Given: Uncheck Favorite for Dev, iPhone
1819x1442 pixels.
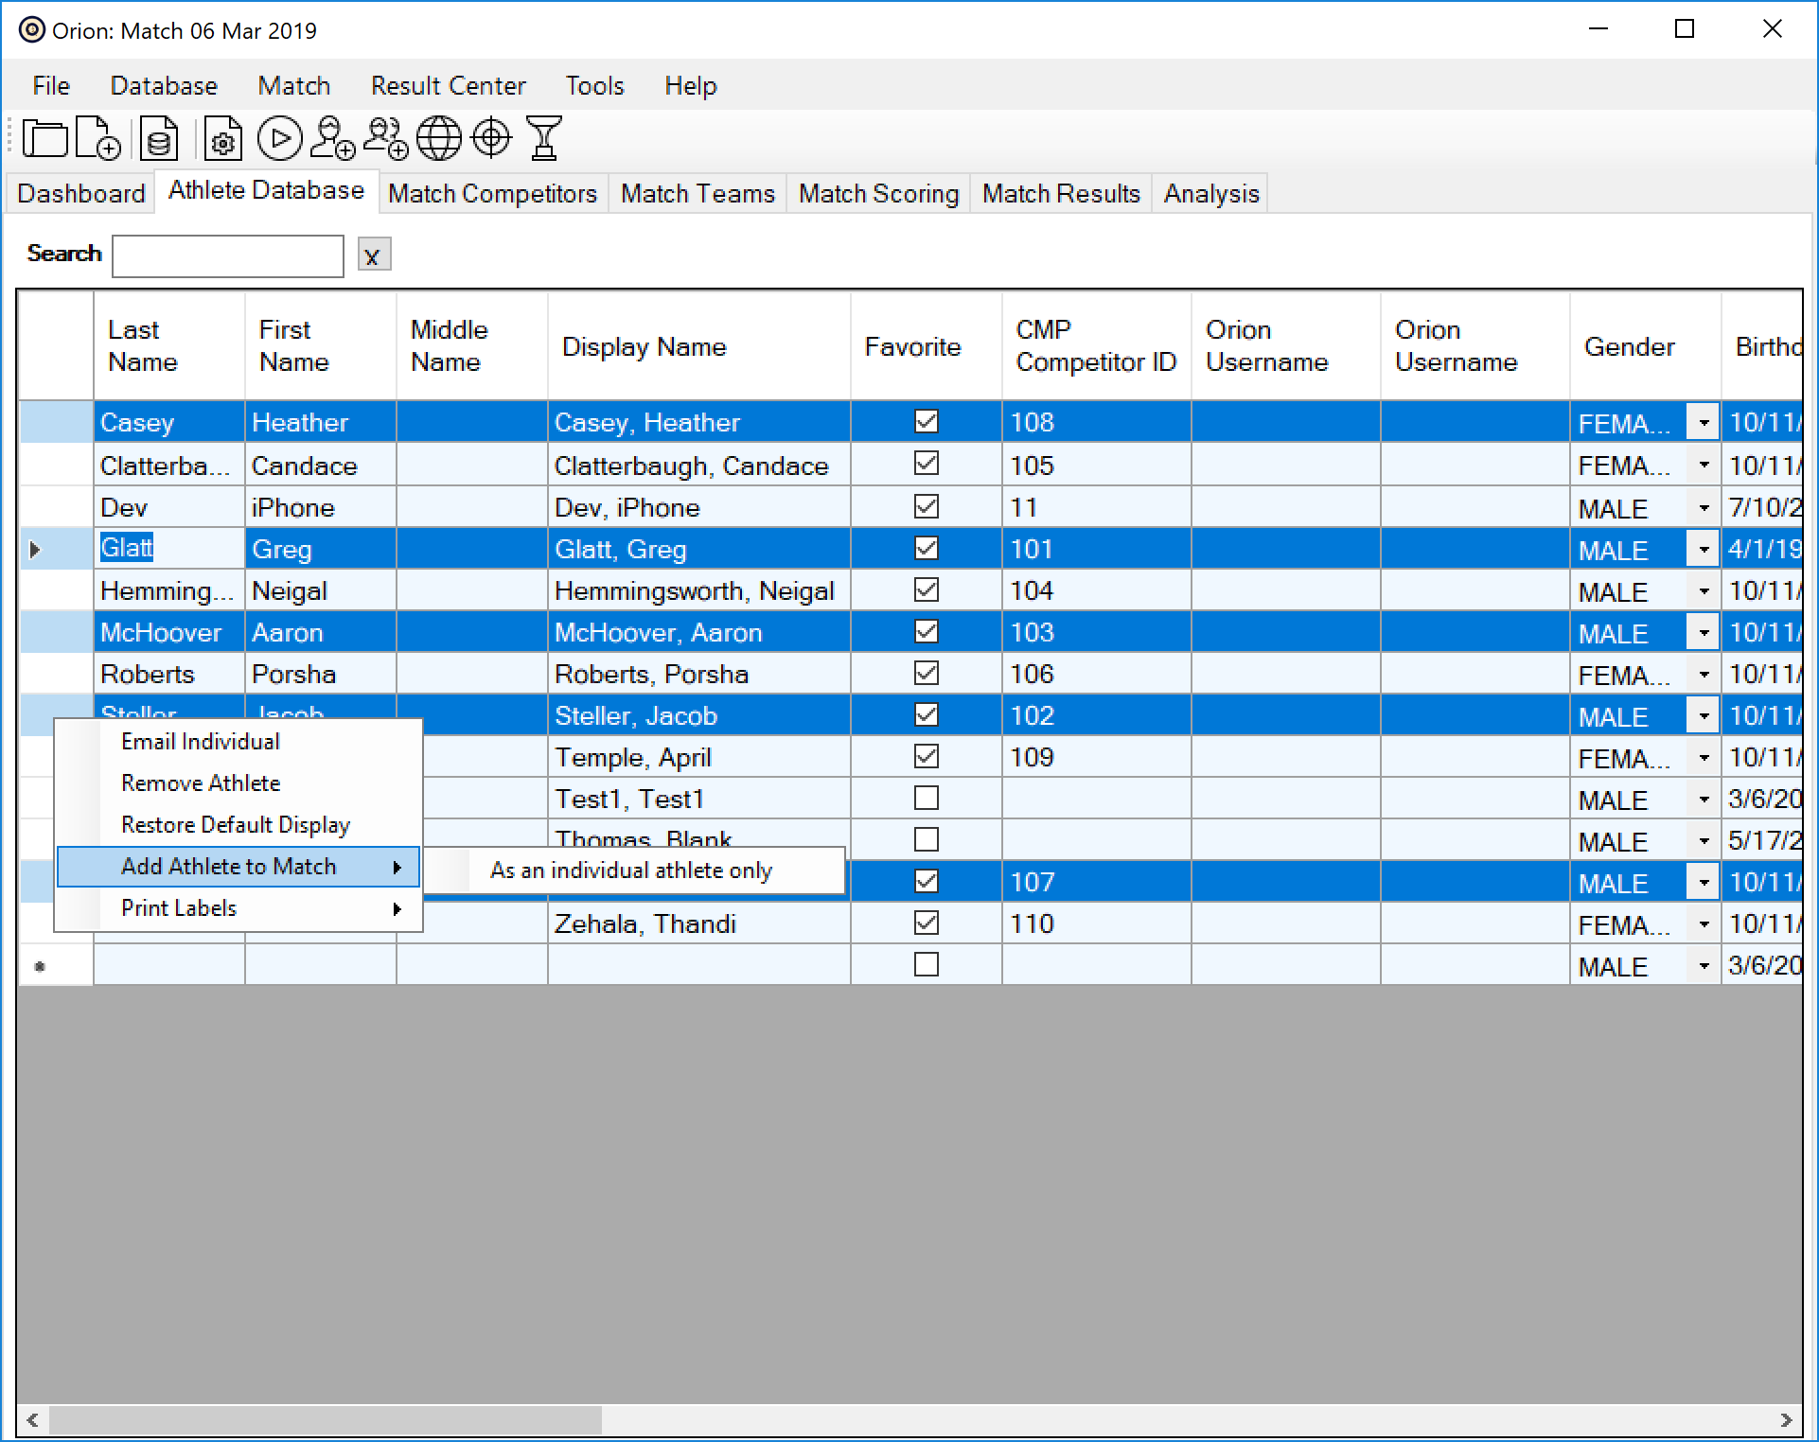Looking at the screenshot, I should coord(927,506).
